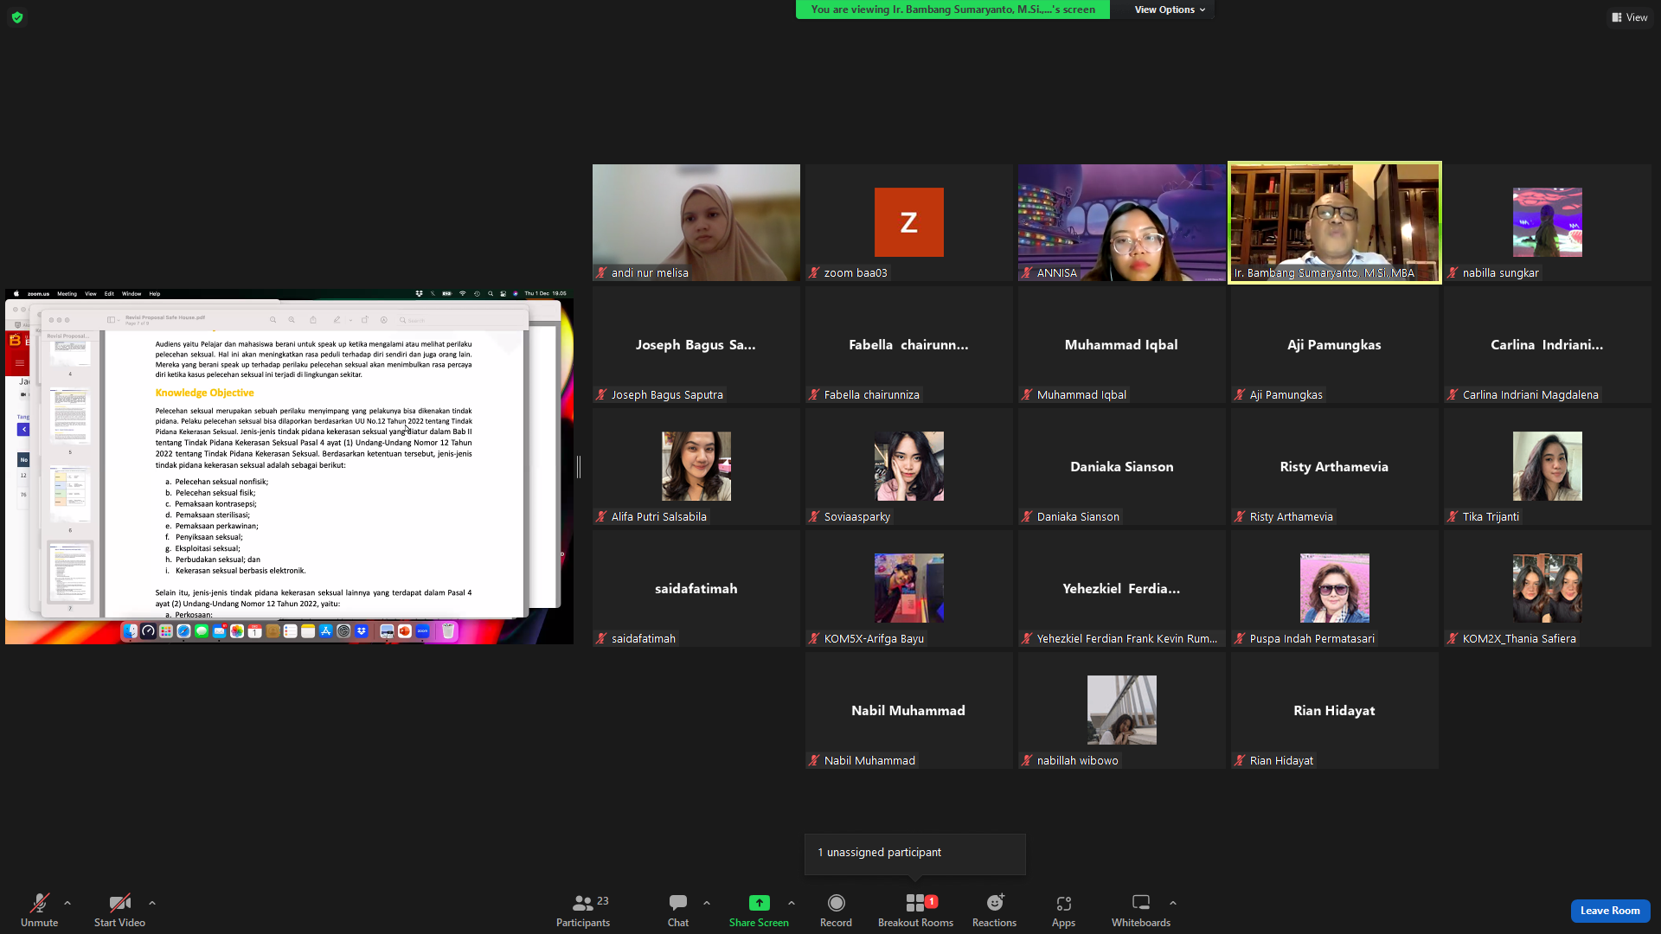Open Breakout Rooms
The image size is (1661, 934).
pyautogui.click(x=915, y=910)
